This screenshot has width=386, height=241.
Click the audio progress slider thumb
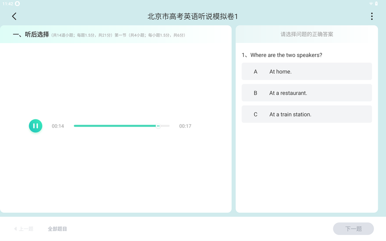pyautogui.click(x=158, y=126)
